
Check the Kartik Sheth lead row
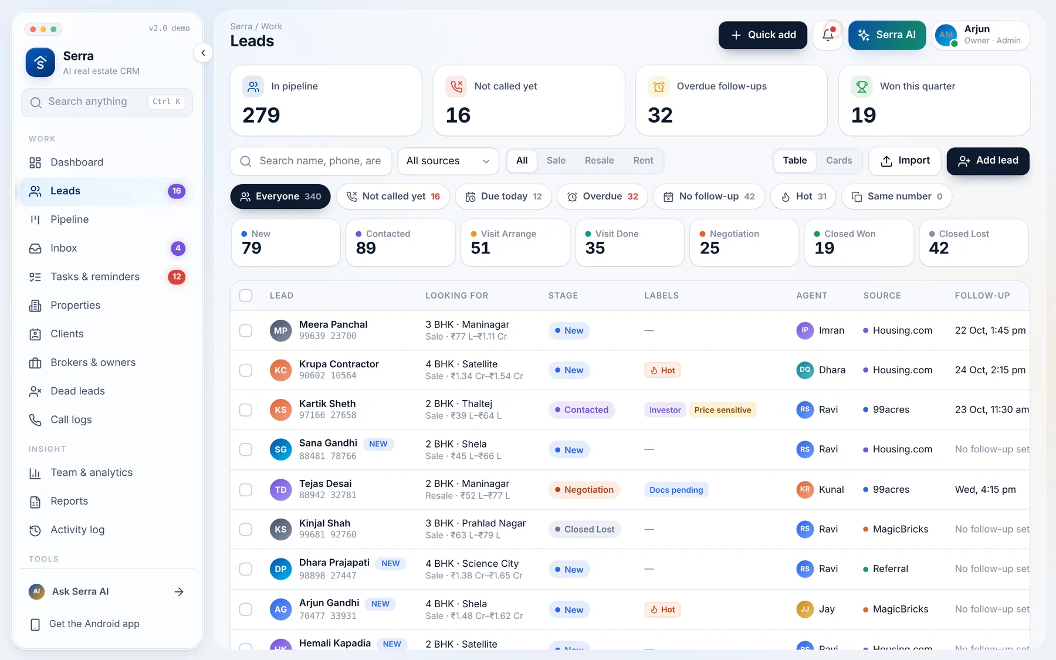(246, 410)
